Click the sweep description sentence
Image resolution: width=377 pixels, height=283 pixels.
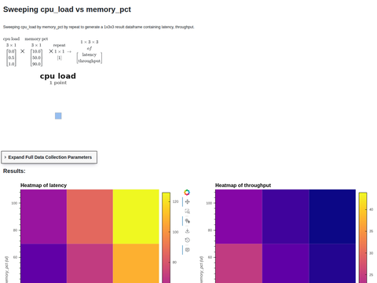[x=99, y=27]
